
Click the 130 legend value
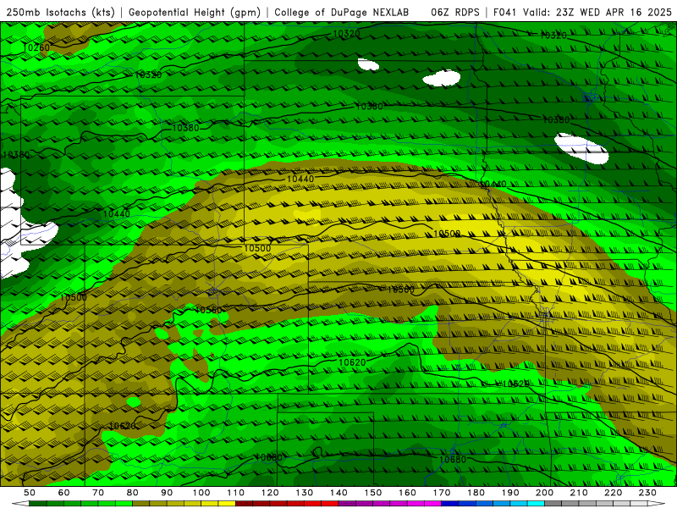305,493
